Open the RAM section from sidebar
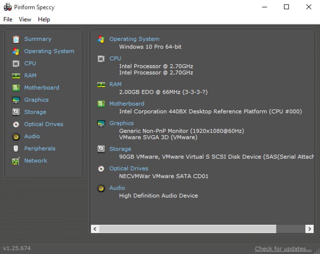320x254 pixels. tap(30, 76)
